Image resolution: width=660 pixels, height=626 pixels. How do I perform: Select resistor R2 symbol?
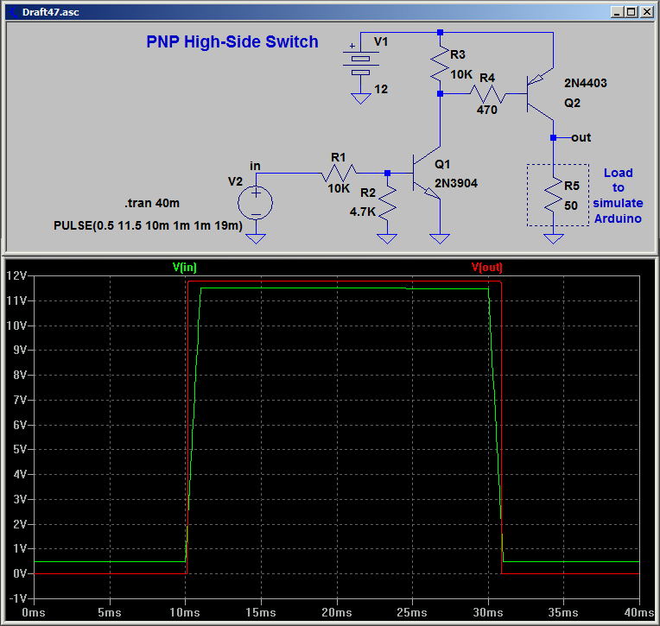pos(387,205)
